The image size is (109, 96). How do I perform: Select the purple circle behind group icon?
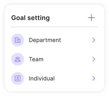(x=18, y=59)
